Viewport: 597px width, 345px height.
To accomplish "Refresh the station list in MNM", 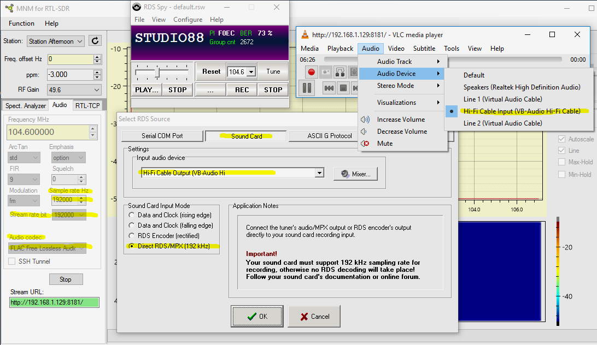I will point(93,40).
